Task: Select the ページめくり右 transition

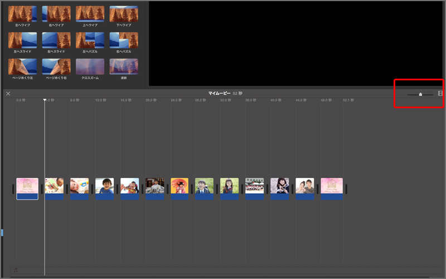Action: click(x=56, y=66)
